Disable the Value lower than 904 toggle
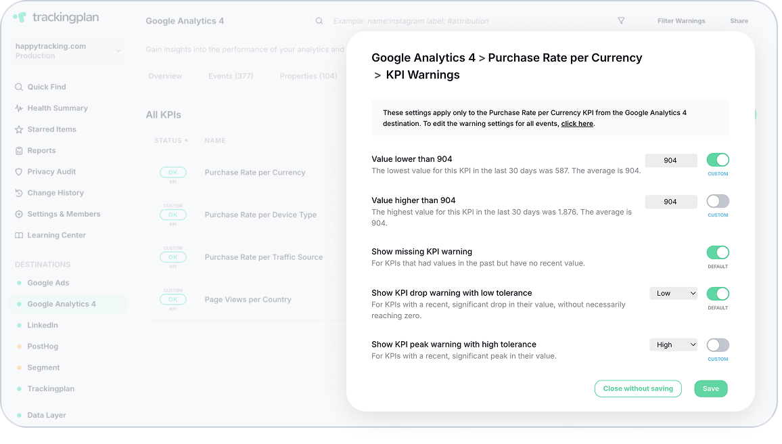Viewport: 782px width, 444px height. coord(718,160)
